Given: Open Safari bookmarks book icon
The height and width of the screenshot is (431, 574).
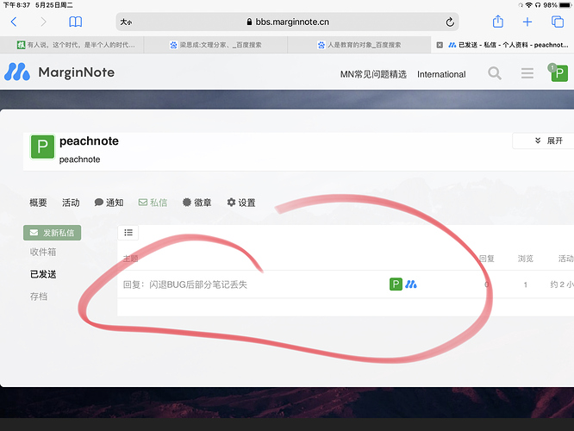Looking at the screenshot, I should tap(75, 22).
